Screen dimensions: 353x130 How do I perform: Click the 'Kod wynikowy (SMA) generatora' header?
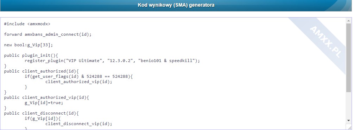tap(176, 5)
